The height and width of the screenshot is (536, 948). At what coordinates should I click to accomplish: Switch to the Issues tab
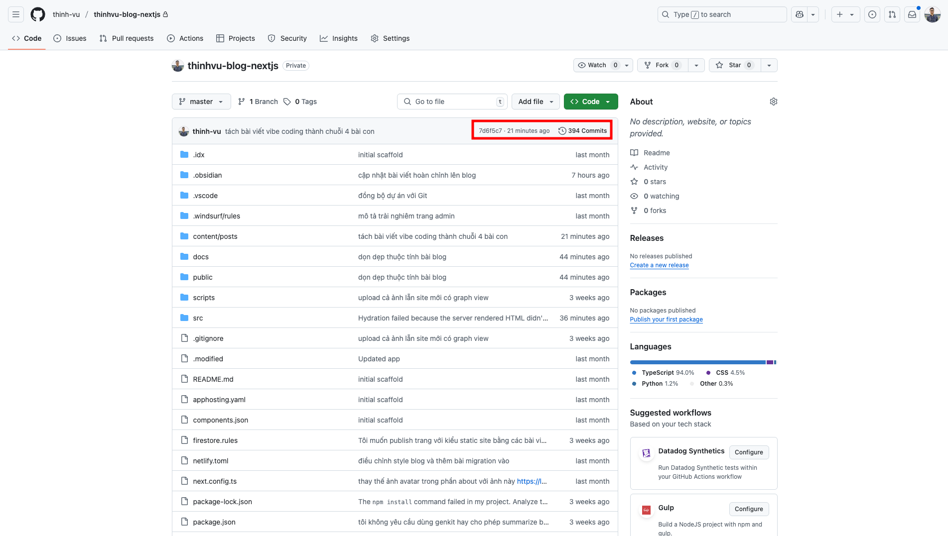pyautogui.click(x=70, y=38)
